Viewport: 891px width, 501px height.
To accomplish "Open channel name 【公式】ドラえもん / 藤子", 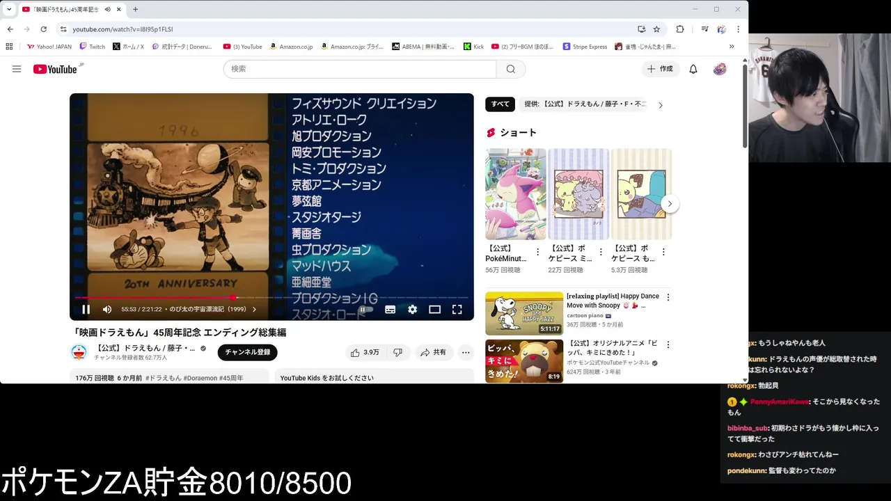I will [x=145, y=348].
